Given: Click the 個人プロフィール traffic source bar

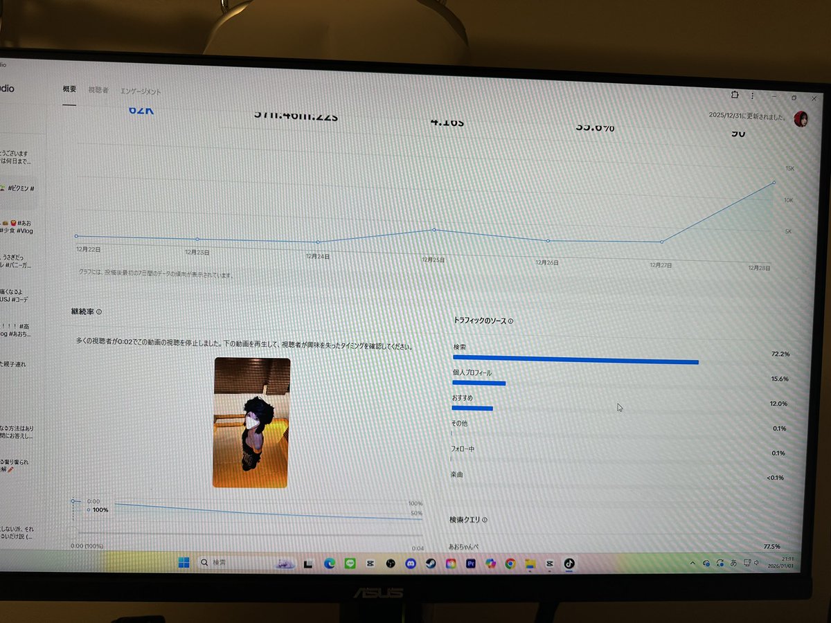Looking at the screenshot, I should pos(479,383).
